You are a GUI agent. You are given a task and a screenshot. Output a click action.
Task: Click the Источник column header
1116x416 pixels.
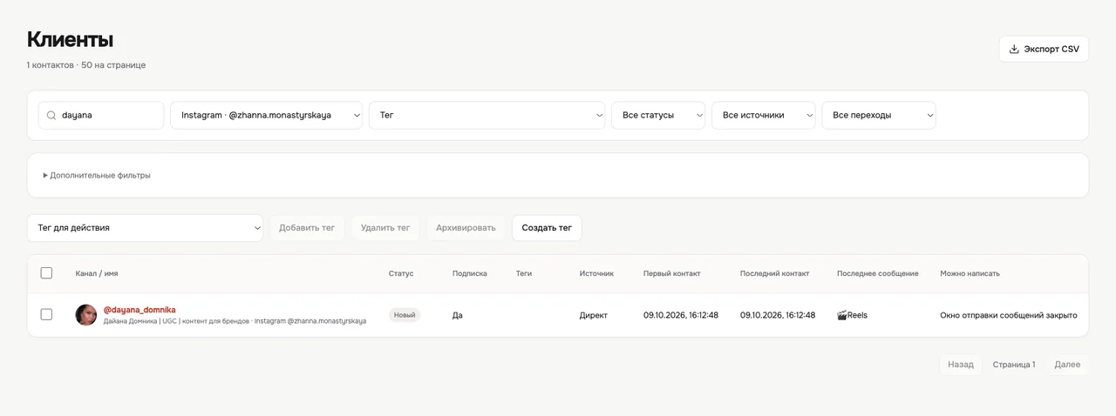(x=596, y=273)
